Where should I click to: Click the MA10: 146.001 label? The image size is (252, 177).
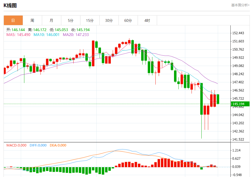pyautogui.click(x=47, y=35)
